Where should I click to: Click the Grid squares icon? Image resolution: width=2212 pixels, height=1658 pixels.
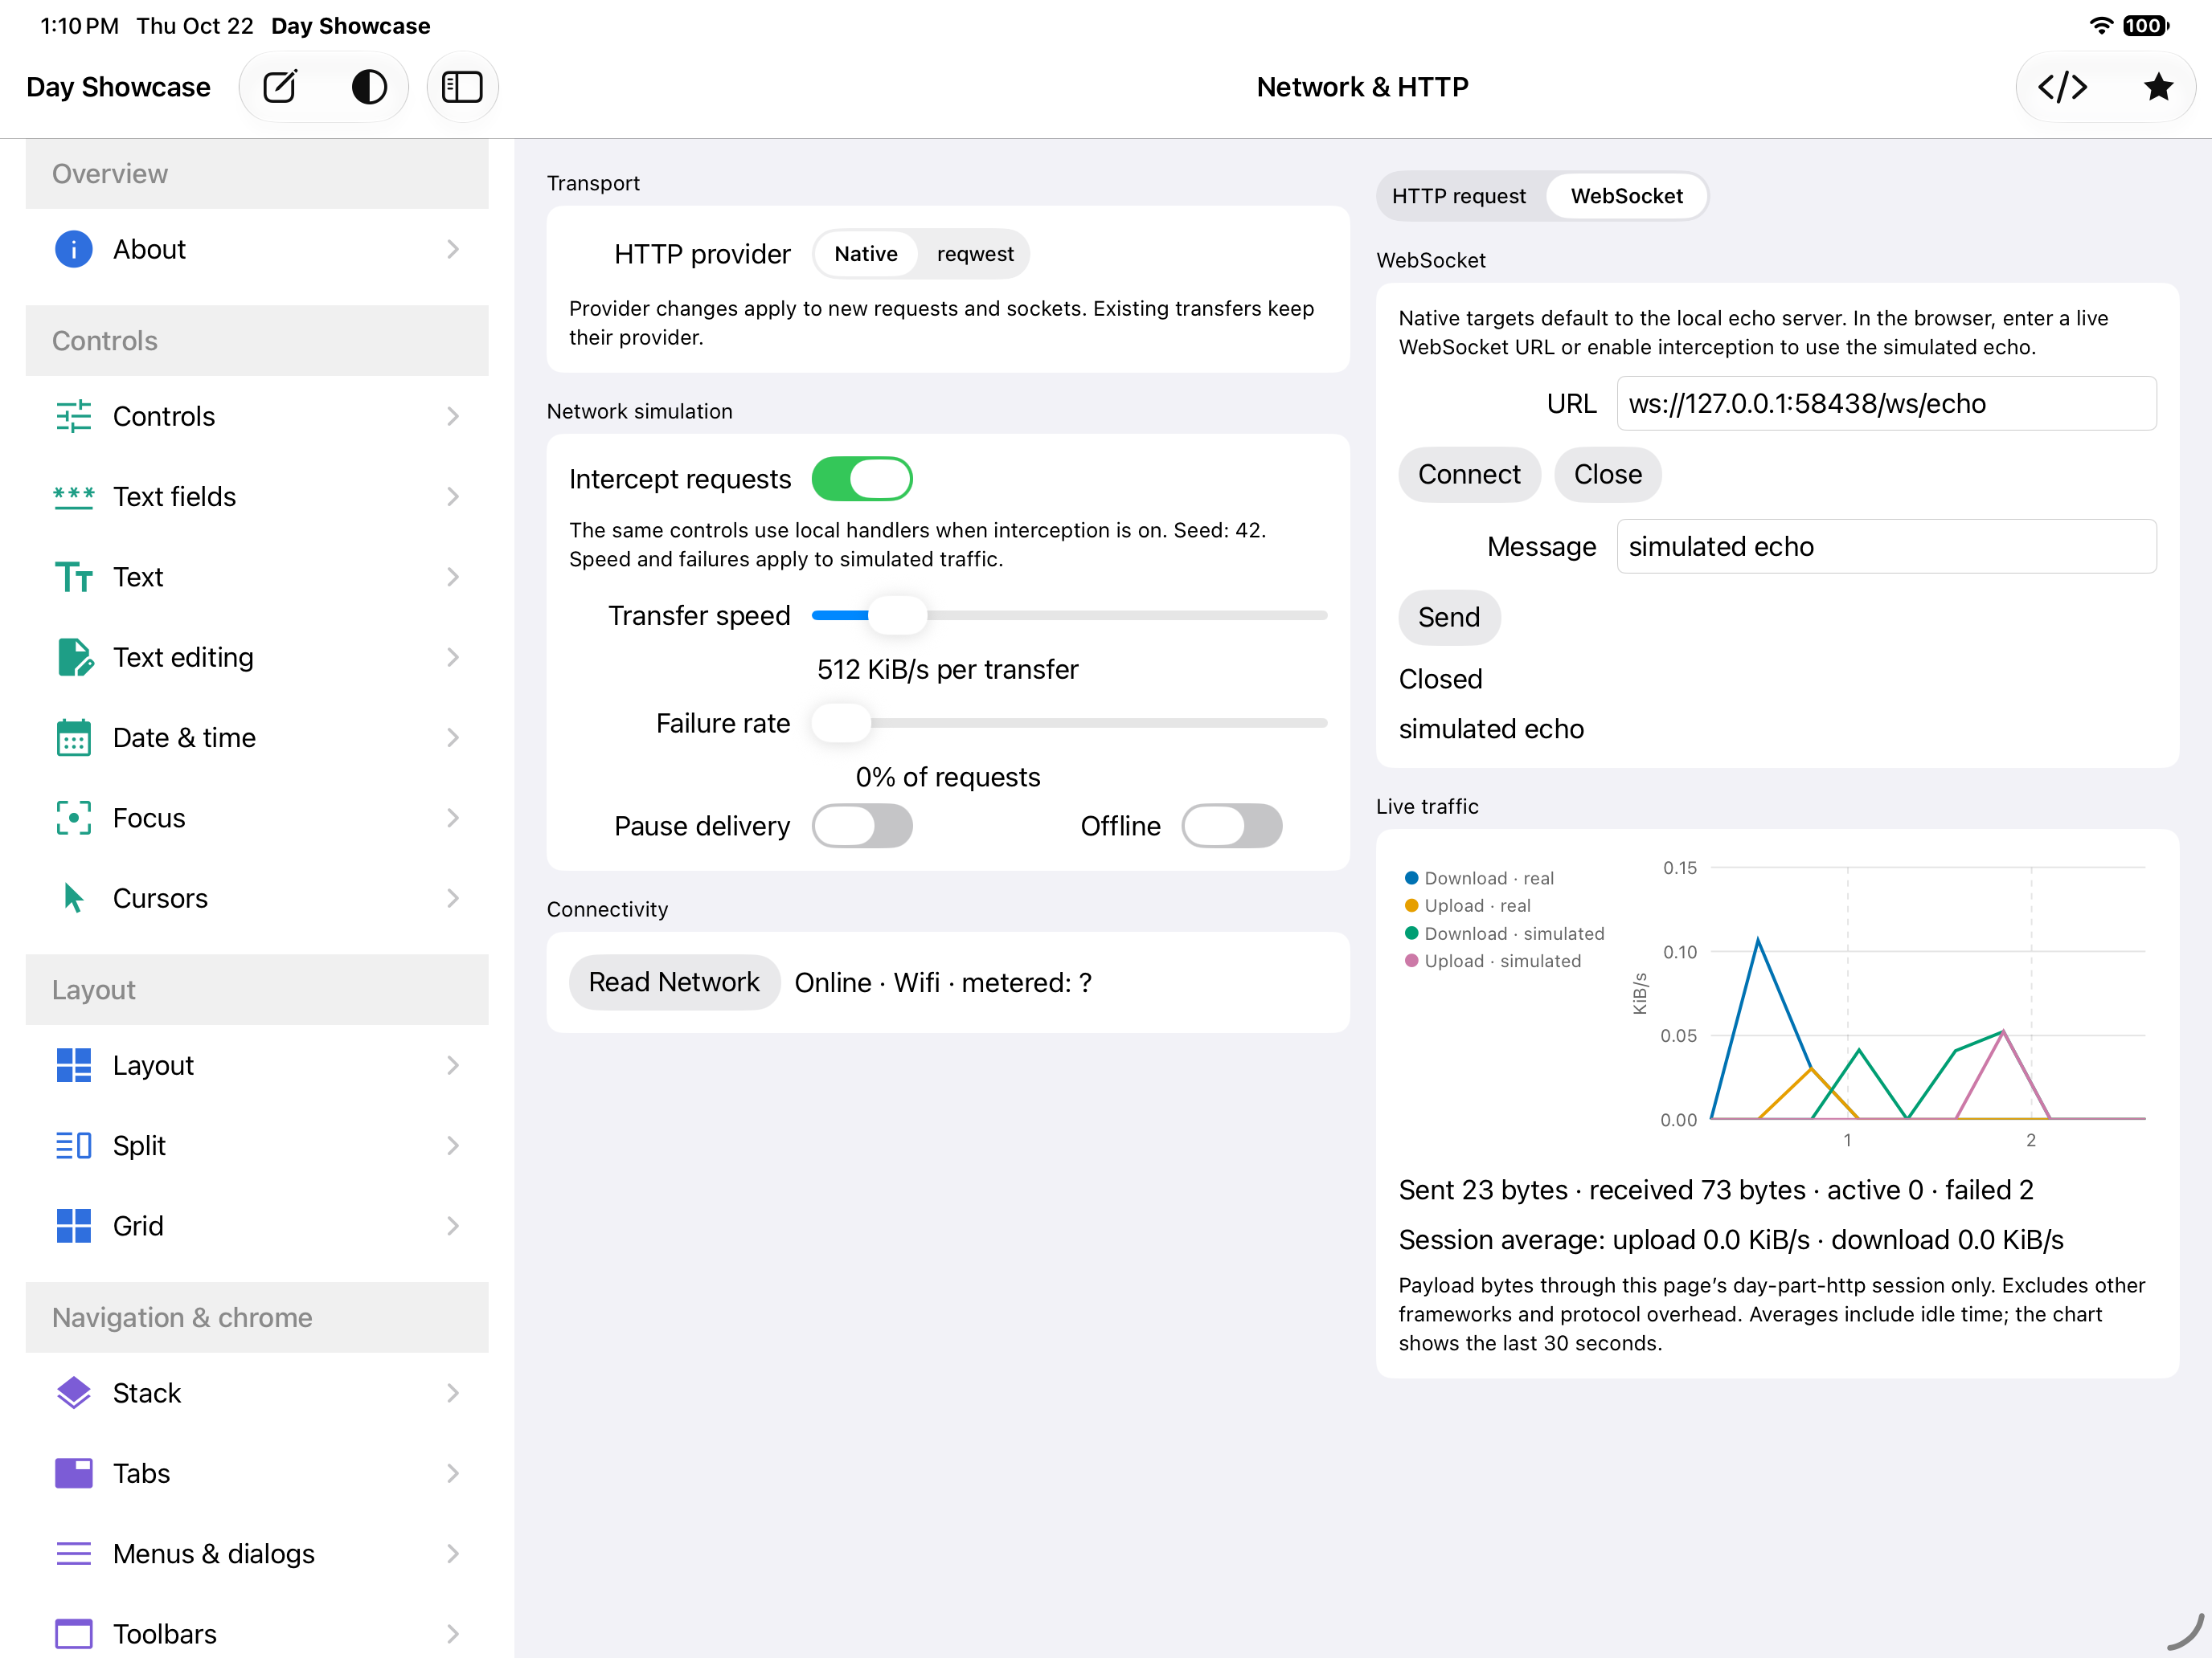click(73, 1225)
